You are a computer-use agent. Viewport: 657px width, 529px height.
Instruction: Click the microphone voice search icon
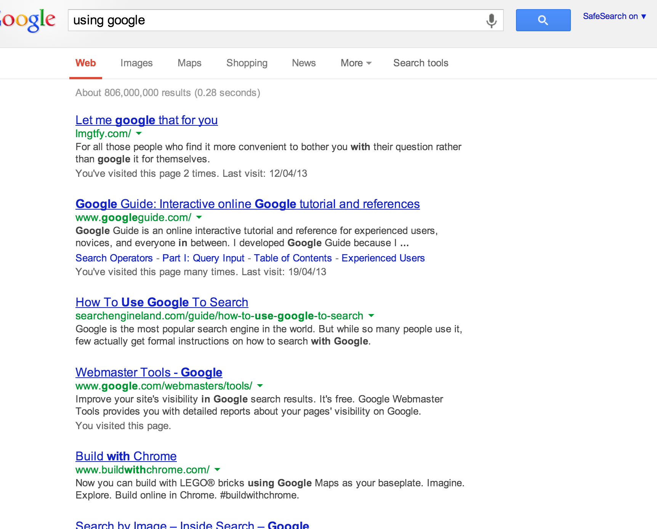point(491,21)
